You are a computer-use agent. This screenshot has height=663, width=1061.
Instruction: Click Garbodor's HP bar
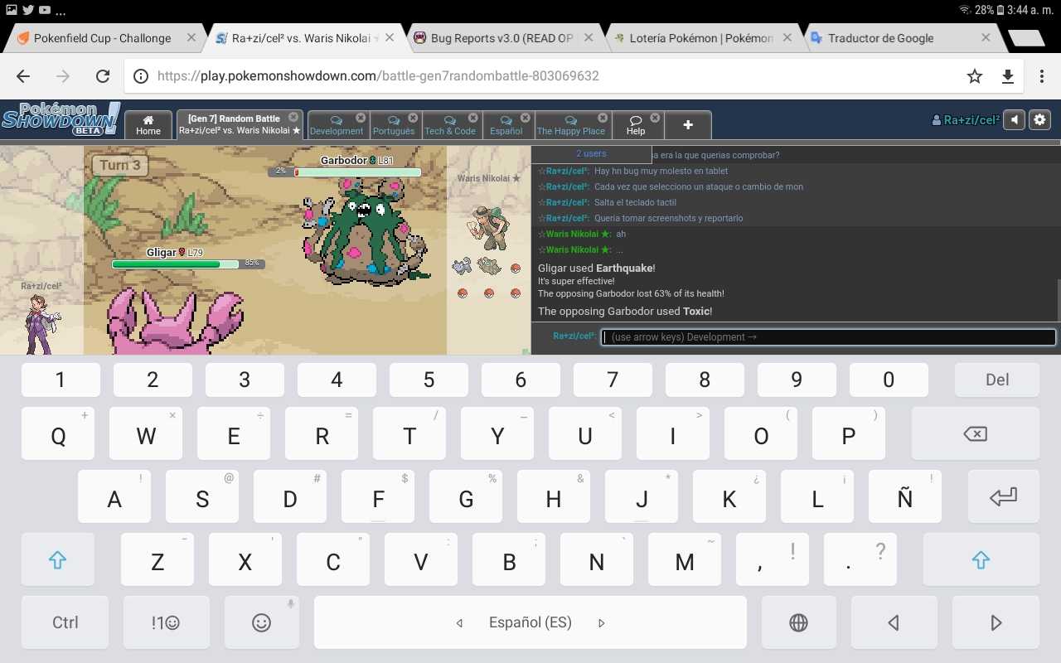pos(357,172)
